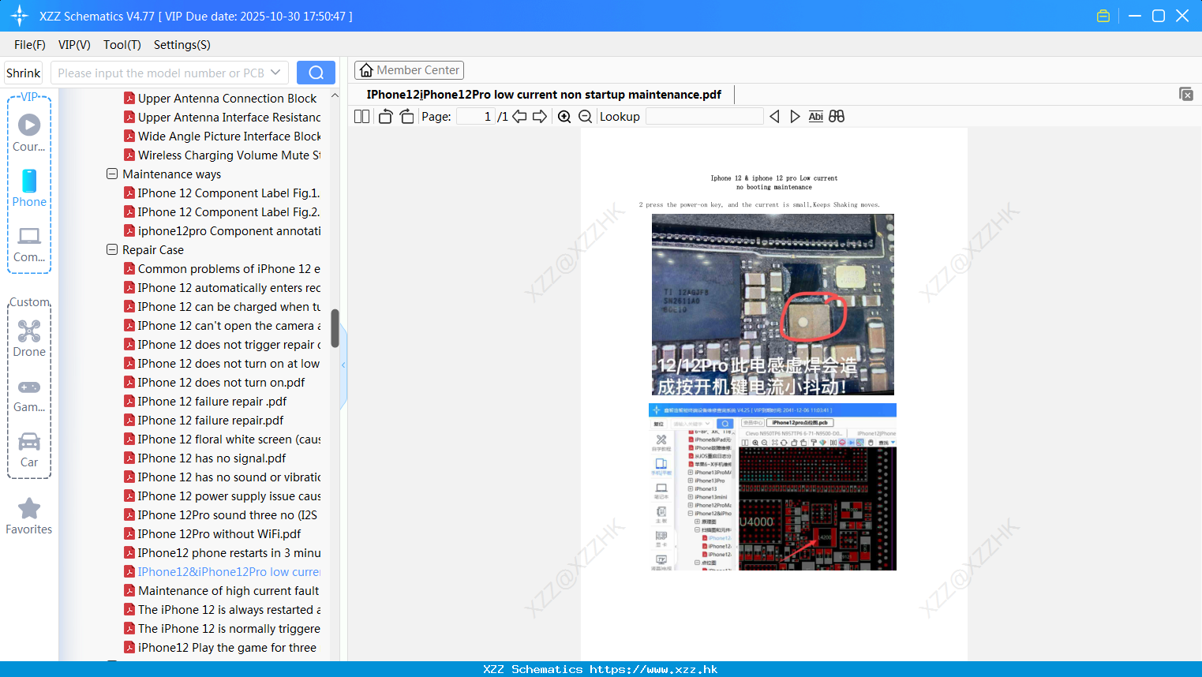Screen dimensions: 1202x677
Task: Find next lookup match triangle
Action: coord(795,116)
